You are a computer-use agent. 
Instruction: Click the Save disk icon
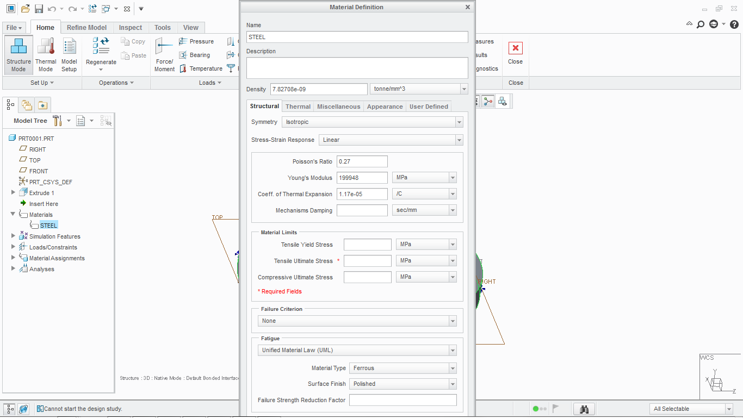pos(39,9)
